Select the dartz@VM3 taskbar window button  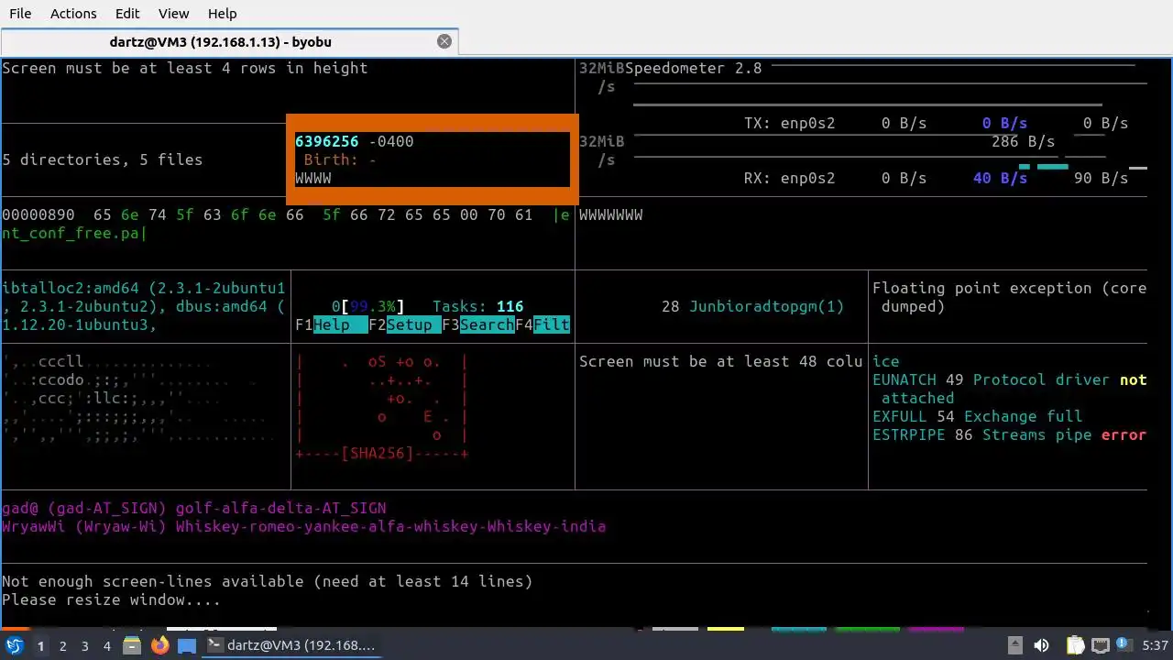(x=291, y=645)
